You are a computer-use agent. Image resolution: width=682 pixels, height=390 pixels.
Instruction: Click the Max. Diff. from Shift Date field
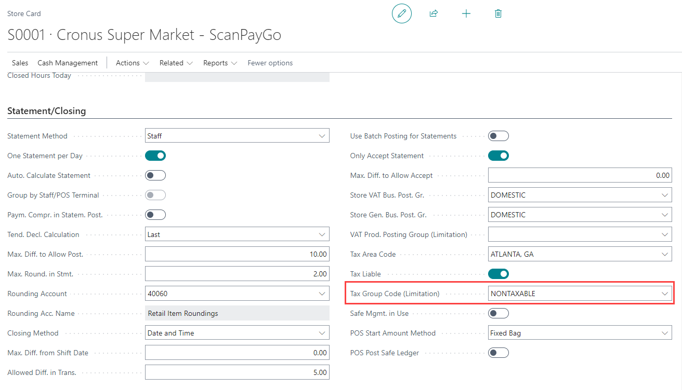point(237,353)
